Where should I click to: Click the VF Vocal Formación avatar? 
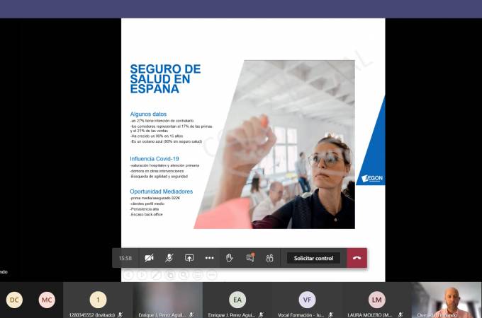(307, 300)
